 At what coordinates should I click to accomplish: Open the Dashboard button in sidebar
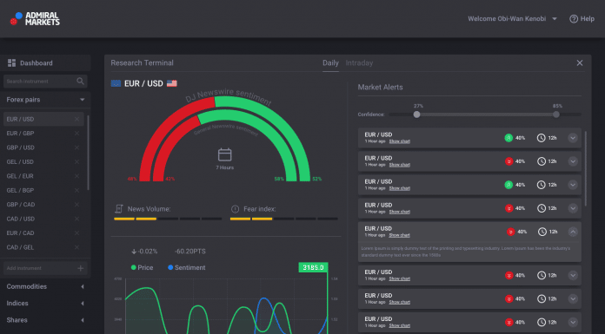point(45,62)
